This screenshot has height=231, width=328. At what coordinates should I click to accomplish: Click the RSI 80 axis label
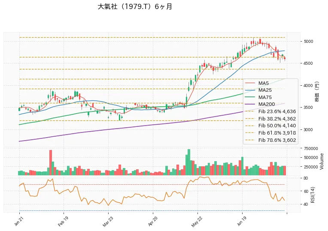(306, 178)
